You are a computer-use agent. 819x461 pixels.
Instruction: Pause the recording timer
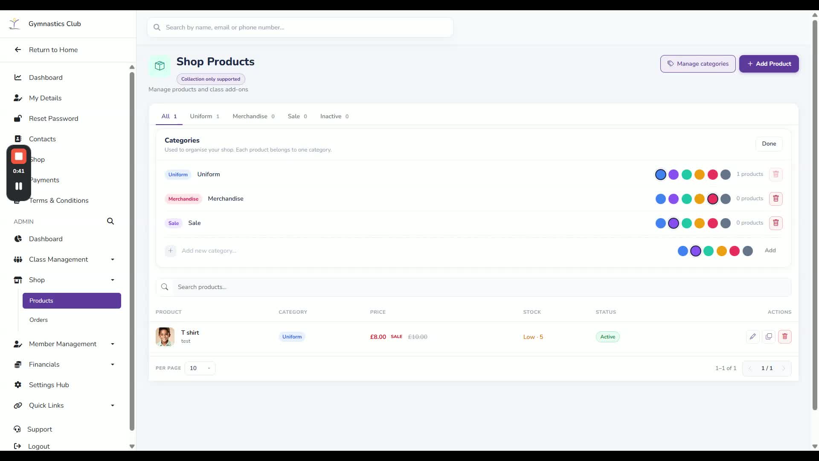pyautogui.click(x=19, y=186)
